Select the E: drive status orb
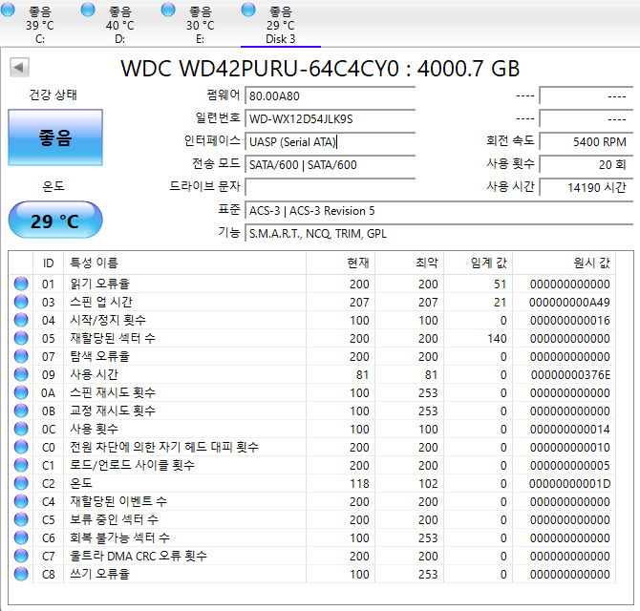The height and width of the screenshot is (611, 640). [169, 10]
